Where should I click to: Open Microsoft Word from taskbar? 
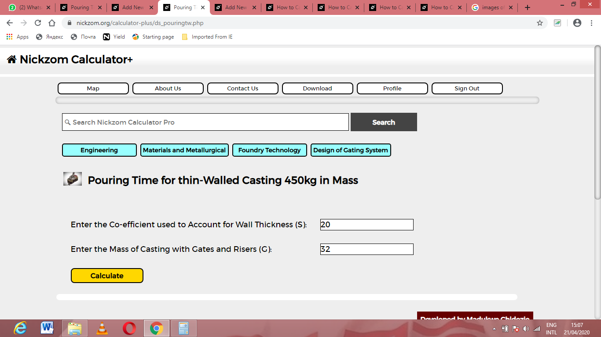click(x=47, y=328)
